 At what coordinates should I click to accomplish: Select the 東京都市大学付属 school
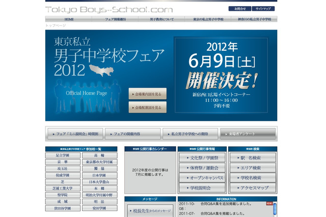[x=100, y=162]
